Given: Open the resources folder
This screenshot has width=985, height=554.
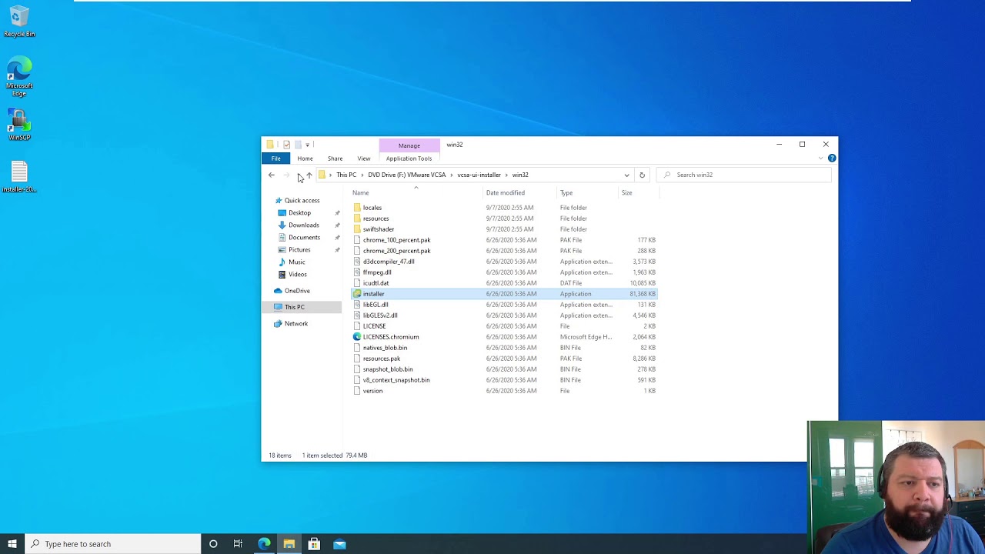Looking at the screenshot, I should pos(505,219).
